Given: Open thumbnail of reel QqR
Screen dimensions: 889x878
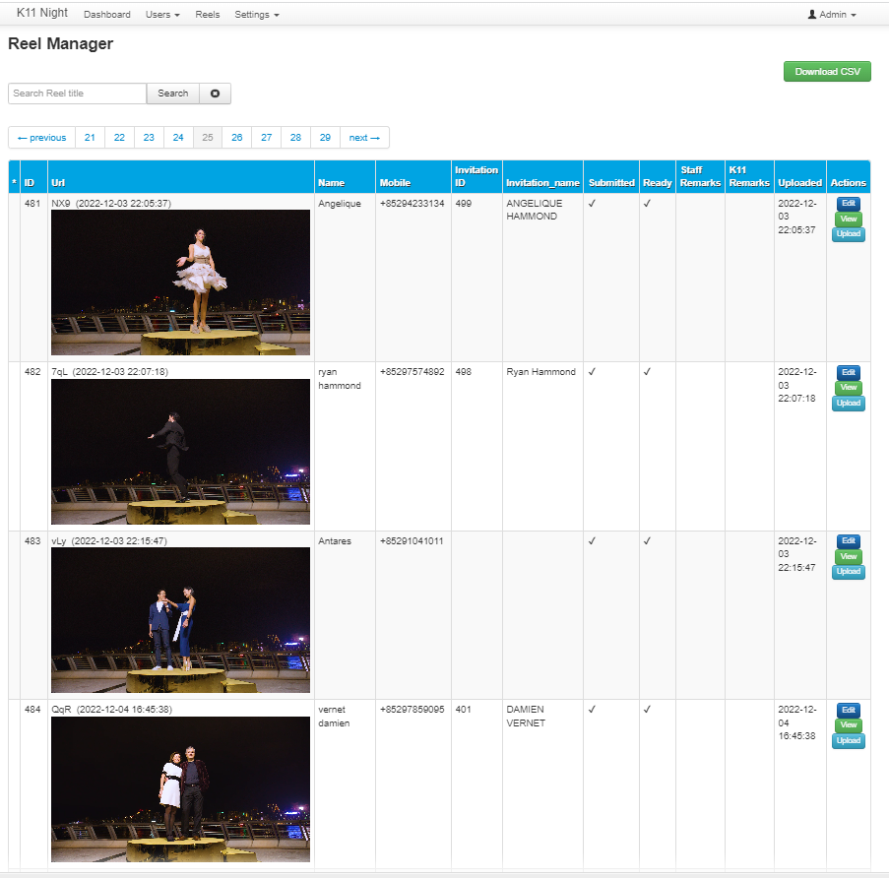Looking at the screenshot, I should point(180,789).
